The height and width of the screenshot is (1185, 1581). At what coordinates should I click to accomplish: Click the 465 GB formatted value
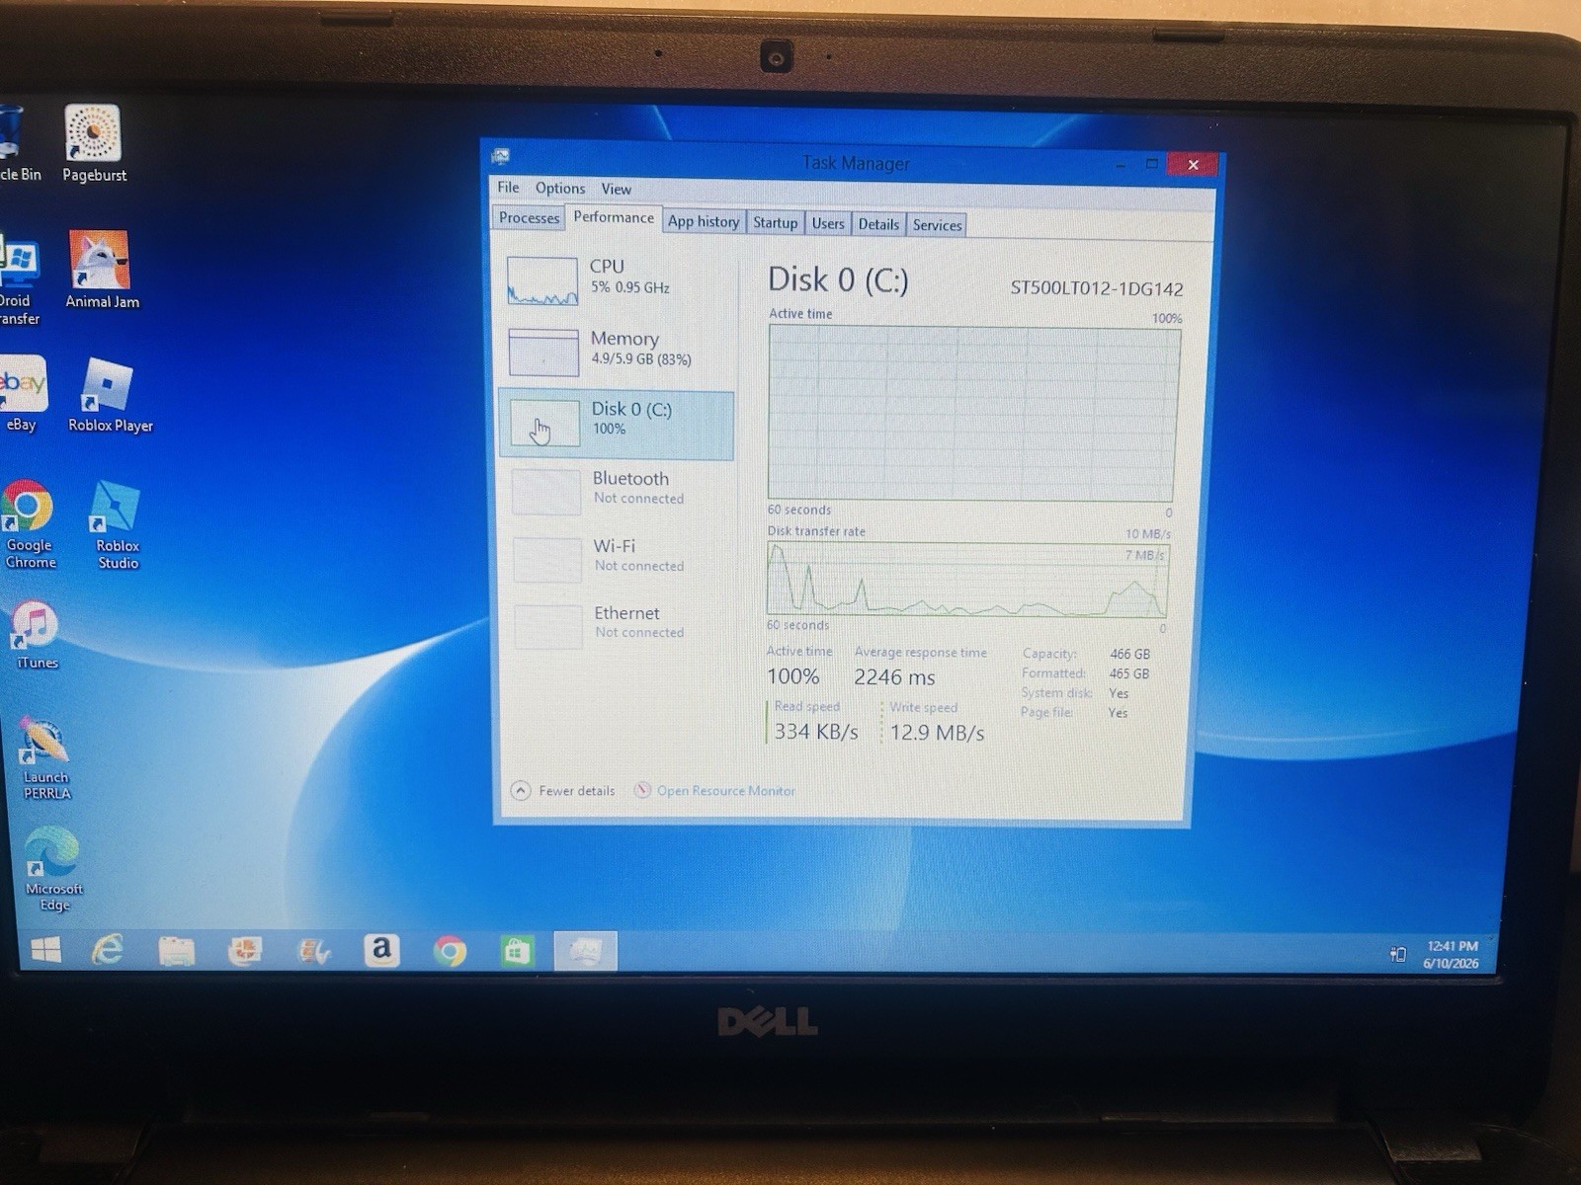(1128, 673)
